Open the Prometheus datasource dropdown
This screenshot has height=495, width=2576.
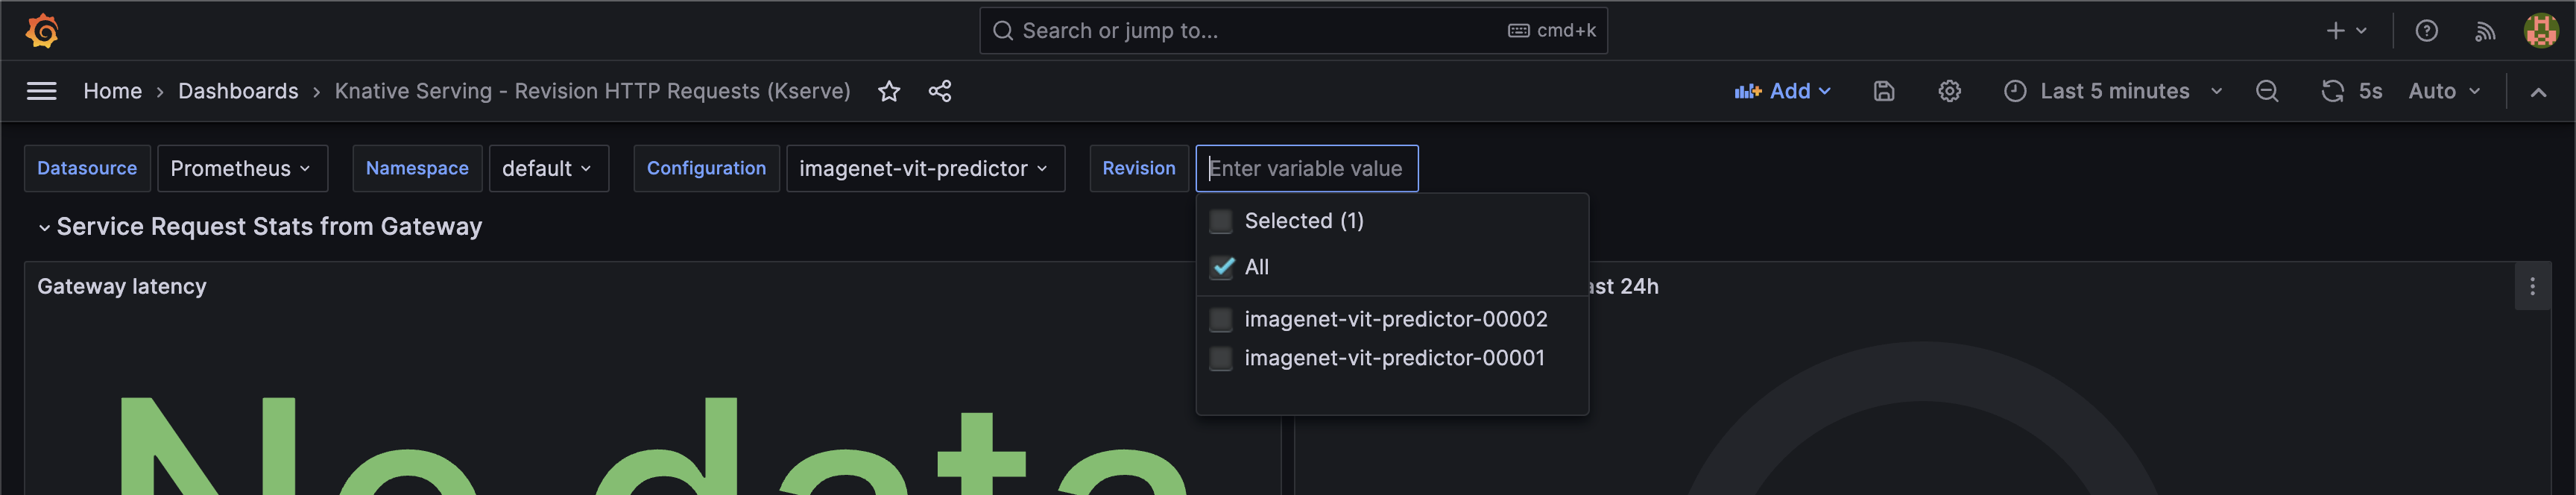click(241, 168)
